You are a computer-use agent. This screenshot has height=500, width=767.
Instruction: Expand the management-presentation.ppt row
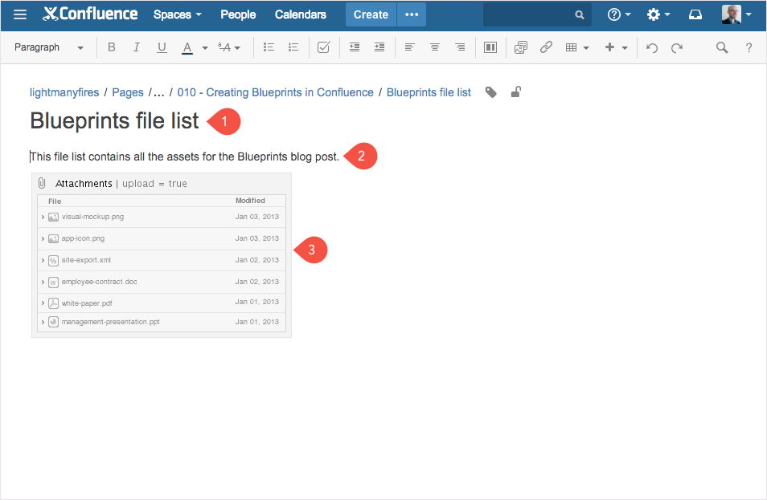click(43, 322)
